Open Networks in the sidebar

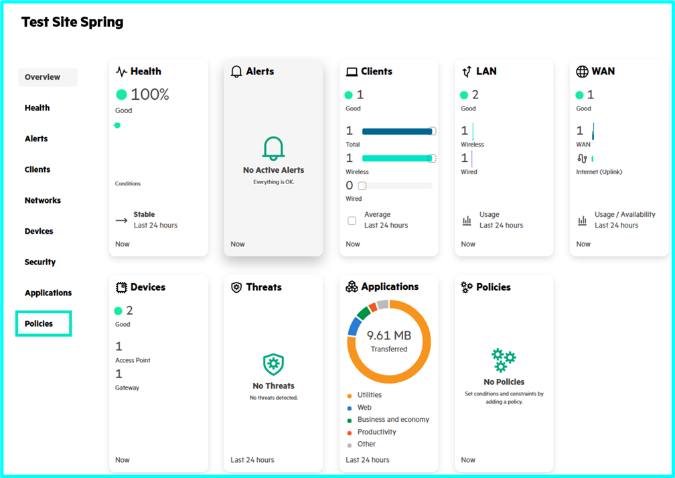click(x=43, y=200)
